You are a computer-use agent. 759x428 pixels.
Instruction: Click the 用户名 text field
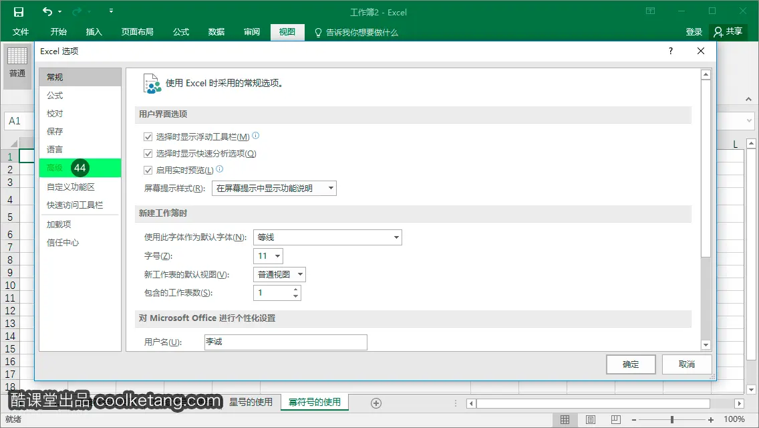[285, 342]
